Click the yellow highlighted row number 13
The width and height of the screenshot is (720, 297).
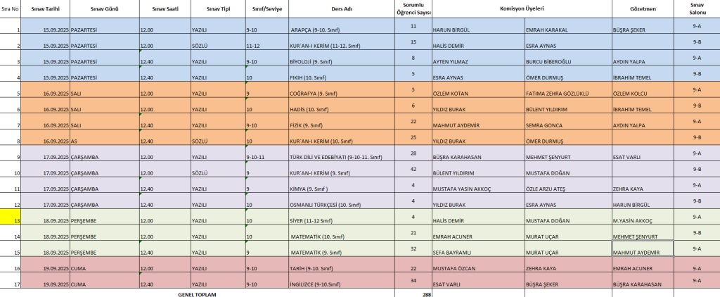(10, 217)
